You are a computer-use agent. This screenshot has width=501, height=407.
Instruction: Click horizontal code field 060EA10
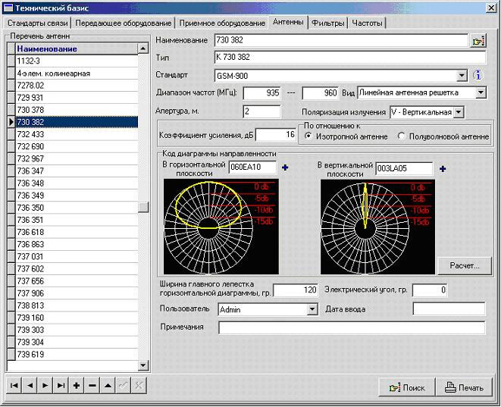(x=252, y=167)
